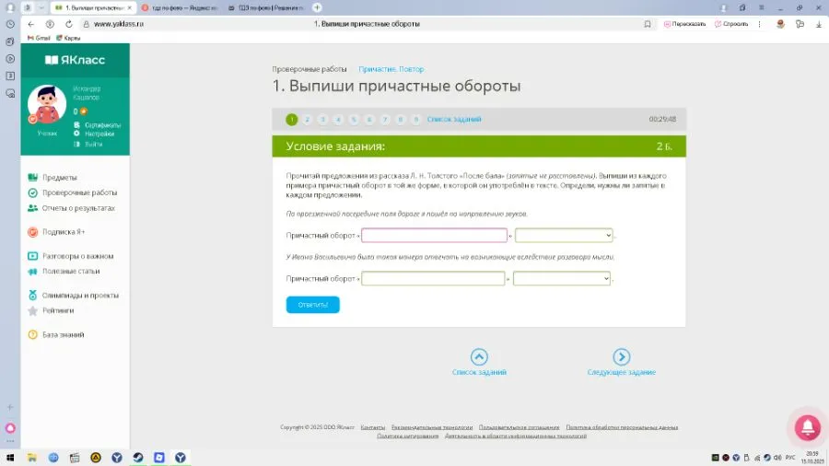Open Пользовательское соглашение footer link
The width and height of the screenshot is (829, 466).
pyautogui.click(x=519, y=427)
